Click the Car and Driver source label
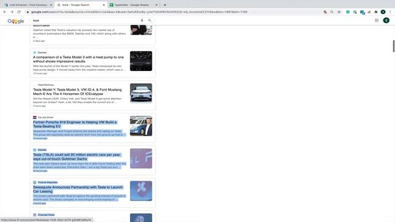Viewport: 395px width, 222px height. (x=45, y=117)
